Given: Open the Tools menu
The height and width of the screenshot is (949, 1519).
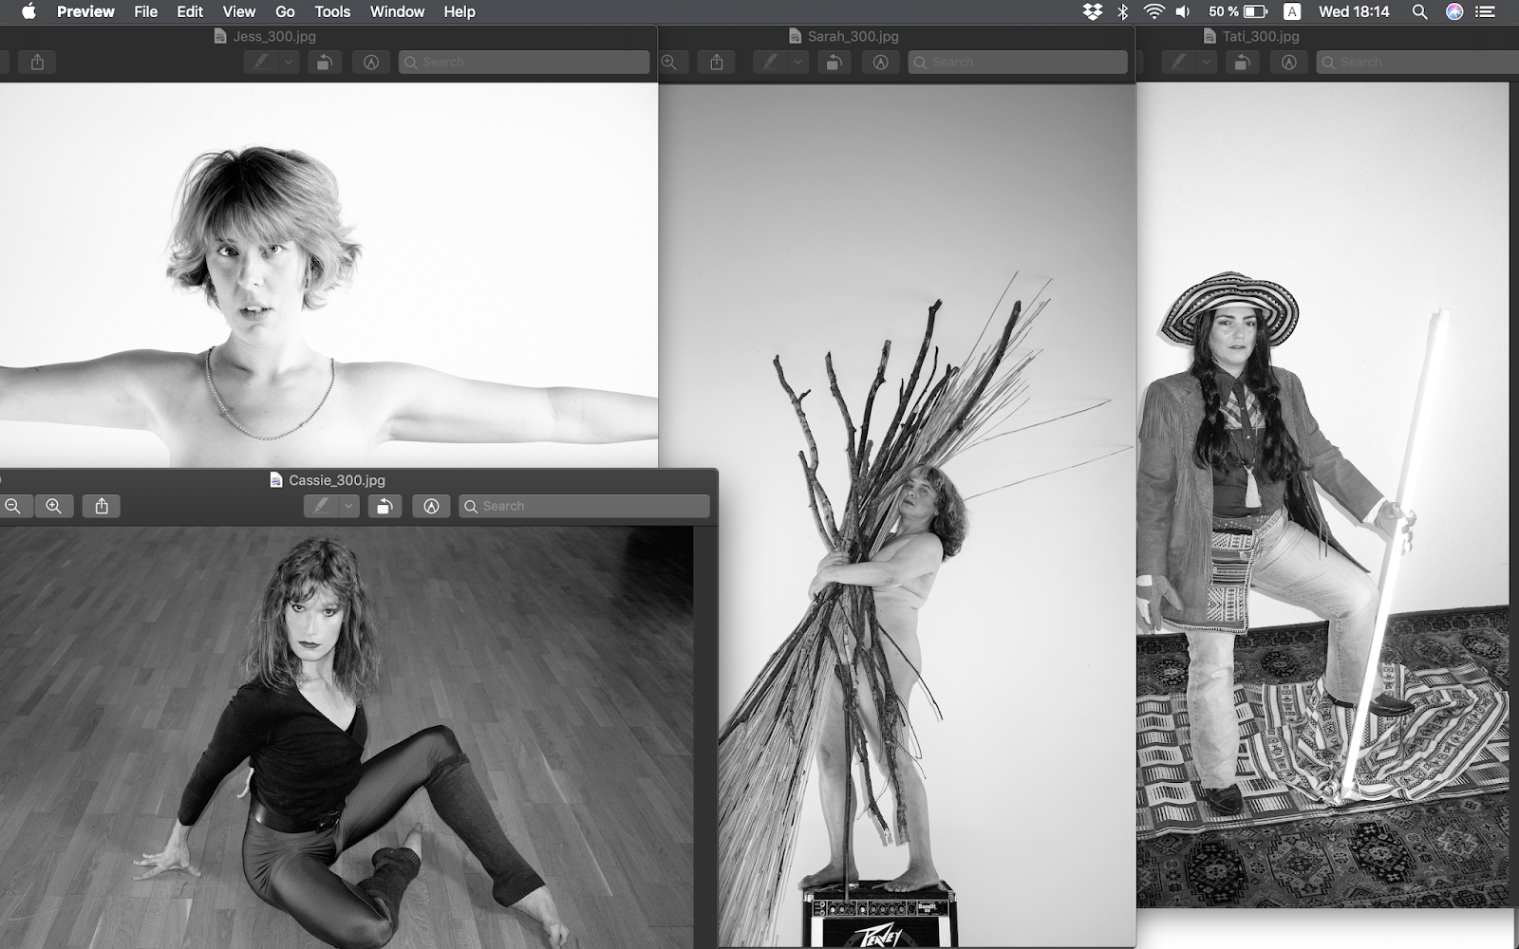Looking at the screenshot, I should point(332,11).
